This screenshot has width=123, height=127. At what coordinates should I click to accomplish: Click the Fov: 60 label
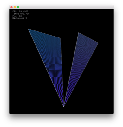click(x=17, y=16)
